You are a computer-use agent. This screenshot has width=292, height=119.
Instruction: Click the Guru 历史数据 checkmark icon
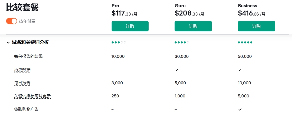[177, 70]
